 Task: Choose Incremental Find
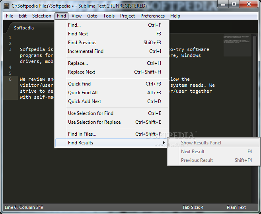click(x=112, y=51)
